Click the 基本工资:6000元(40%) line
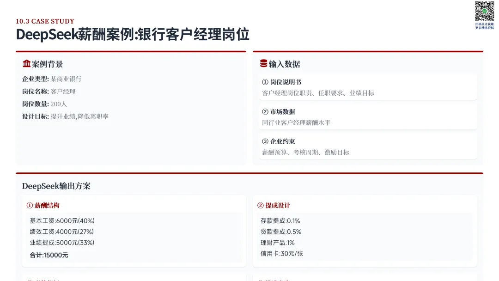This screenshot has width=499, height=281. (x=62, y=221)
